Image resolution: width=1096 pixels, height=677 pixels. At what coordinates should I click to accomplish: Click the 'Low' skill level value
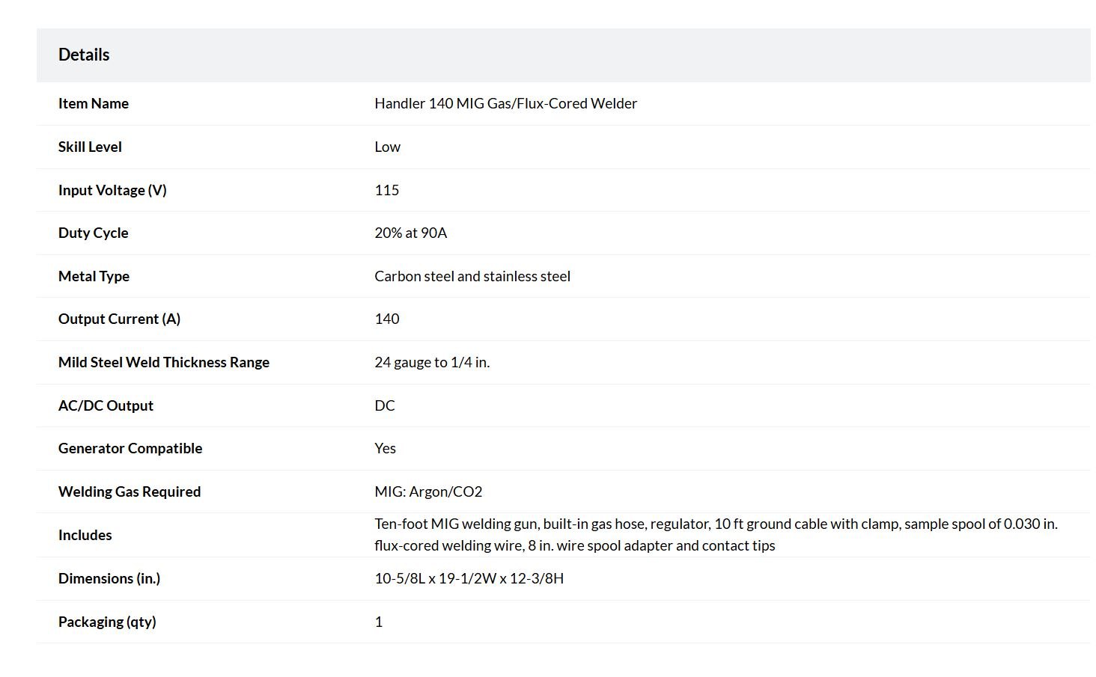point(387,147)
